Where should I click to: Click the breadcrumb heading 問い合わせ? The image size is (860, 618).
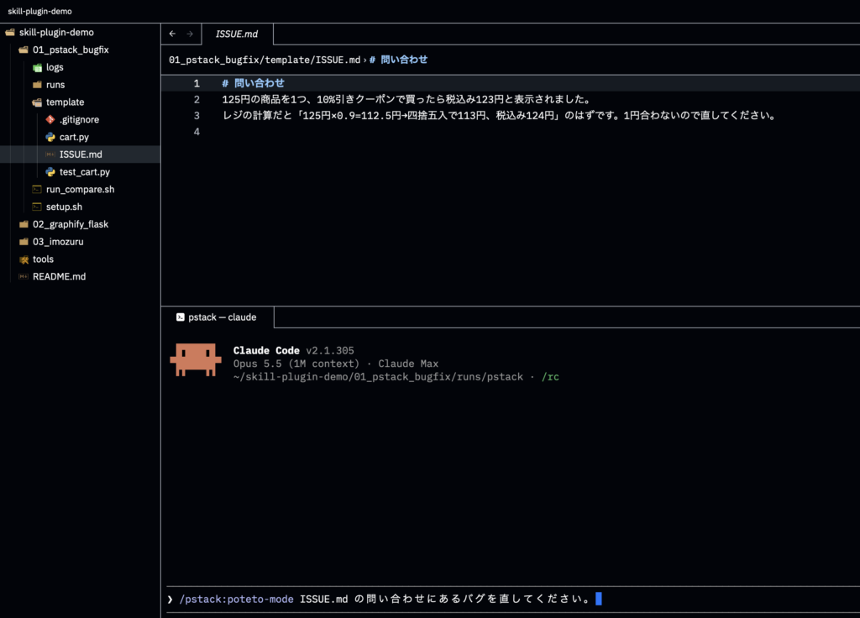point(404,60)
